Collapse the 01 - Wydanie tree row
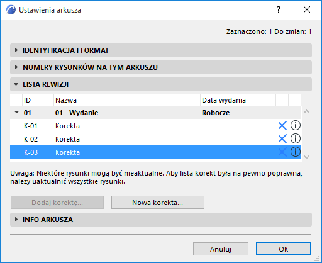This screenshot has width=322, height=263. tap(16, 112)
